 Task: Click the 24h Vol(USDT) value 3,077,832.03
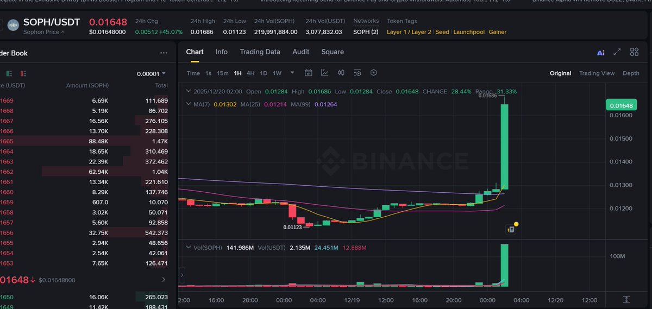[x=324, y=32]
